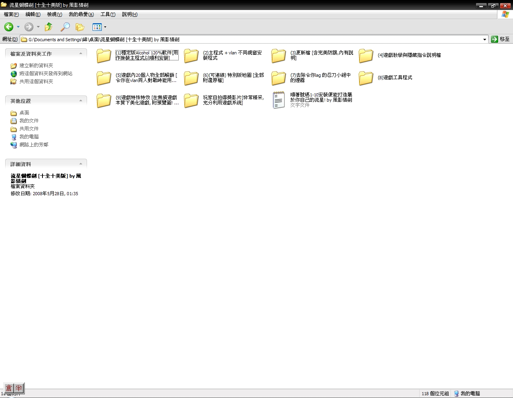The height and width of the screenshot is (398, 513).
Task: Click the 順著號碼1-10安裝 text file name
Action: point(321,97)
